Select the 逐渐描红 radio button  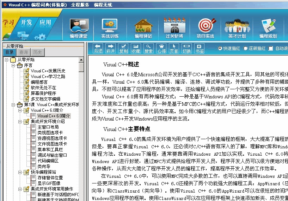(246, 48)
